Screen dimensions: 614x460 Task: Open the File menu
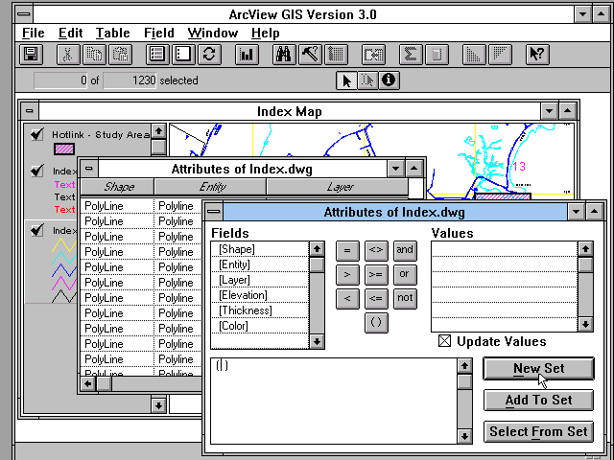tap(34, 34)
